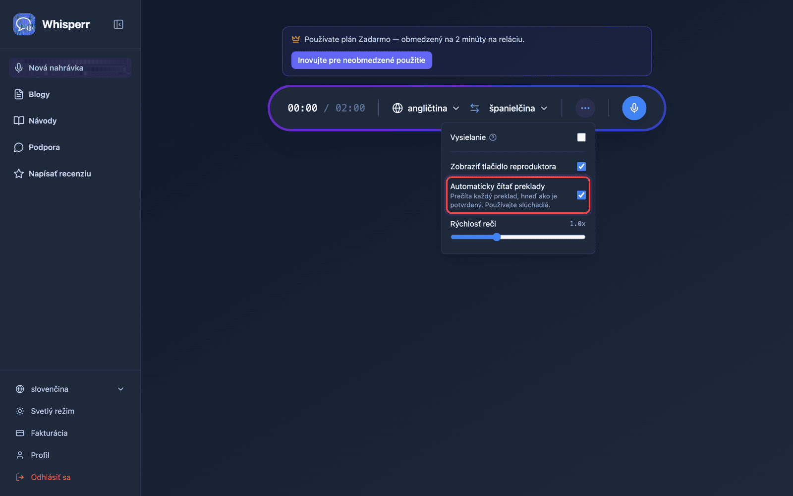Image resolution: width=793 pixels, height=496 pixels.
Task: Click Inovujte pre neobmedzené použitie button
Action: point(362,60)
